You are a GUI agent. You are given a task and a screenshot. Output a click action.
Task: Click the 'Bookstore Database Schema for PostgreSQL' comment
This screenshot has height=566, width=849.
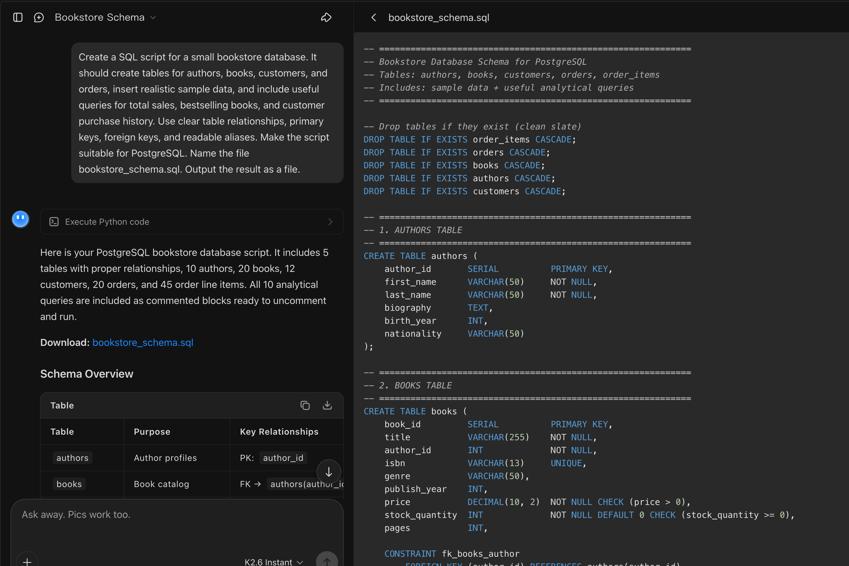(x=475, y=62)
